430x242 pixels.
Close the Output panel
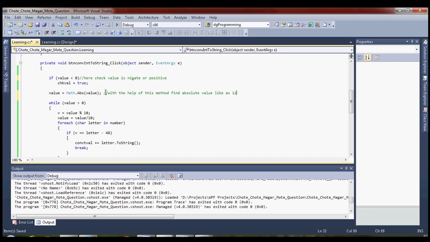tap(351, 168)
